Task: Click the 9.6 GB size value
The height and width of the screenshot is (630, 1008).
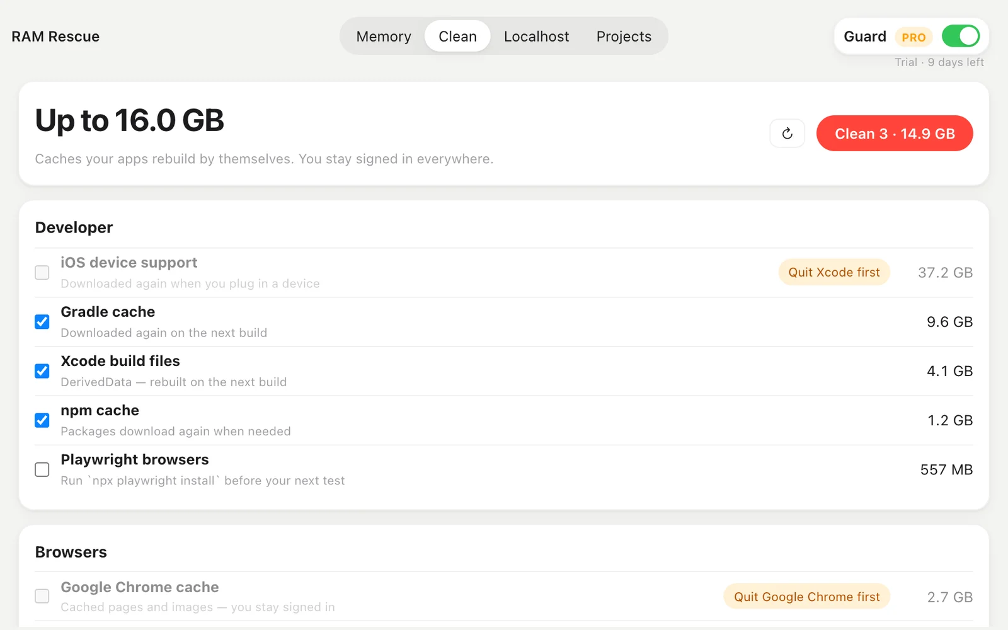Action: pyautogui.click(x=949, y=322)
